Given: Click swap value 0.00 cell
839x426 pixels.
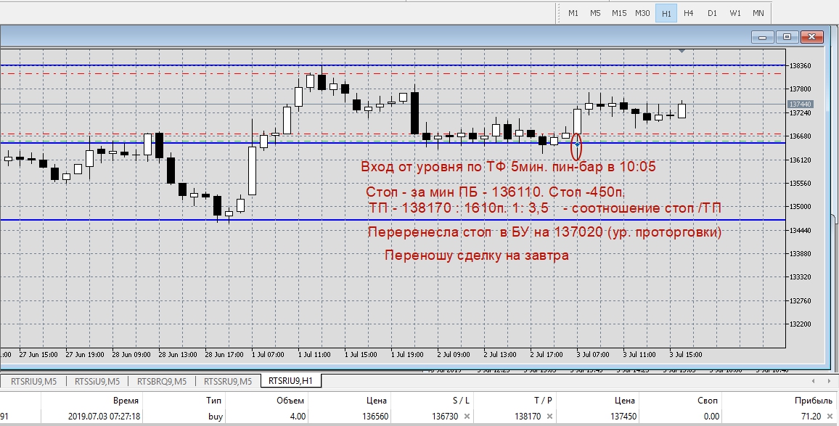Looking at the screenshot, I should (711, 417).
